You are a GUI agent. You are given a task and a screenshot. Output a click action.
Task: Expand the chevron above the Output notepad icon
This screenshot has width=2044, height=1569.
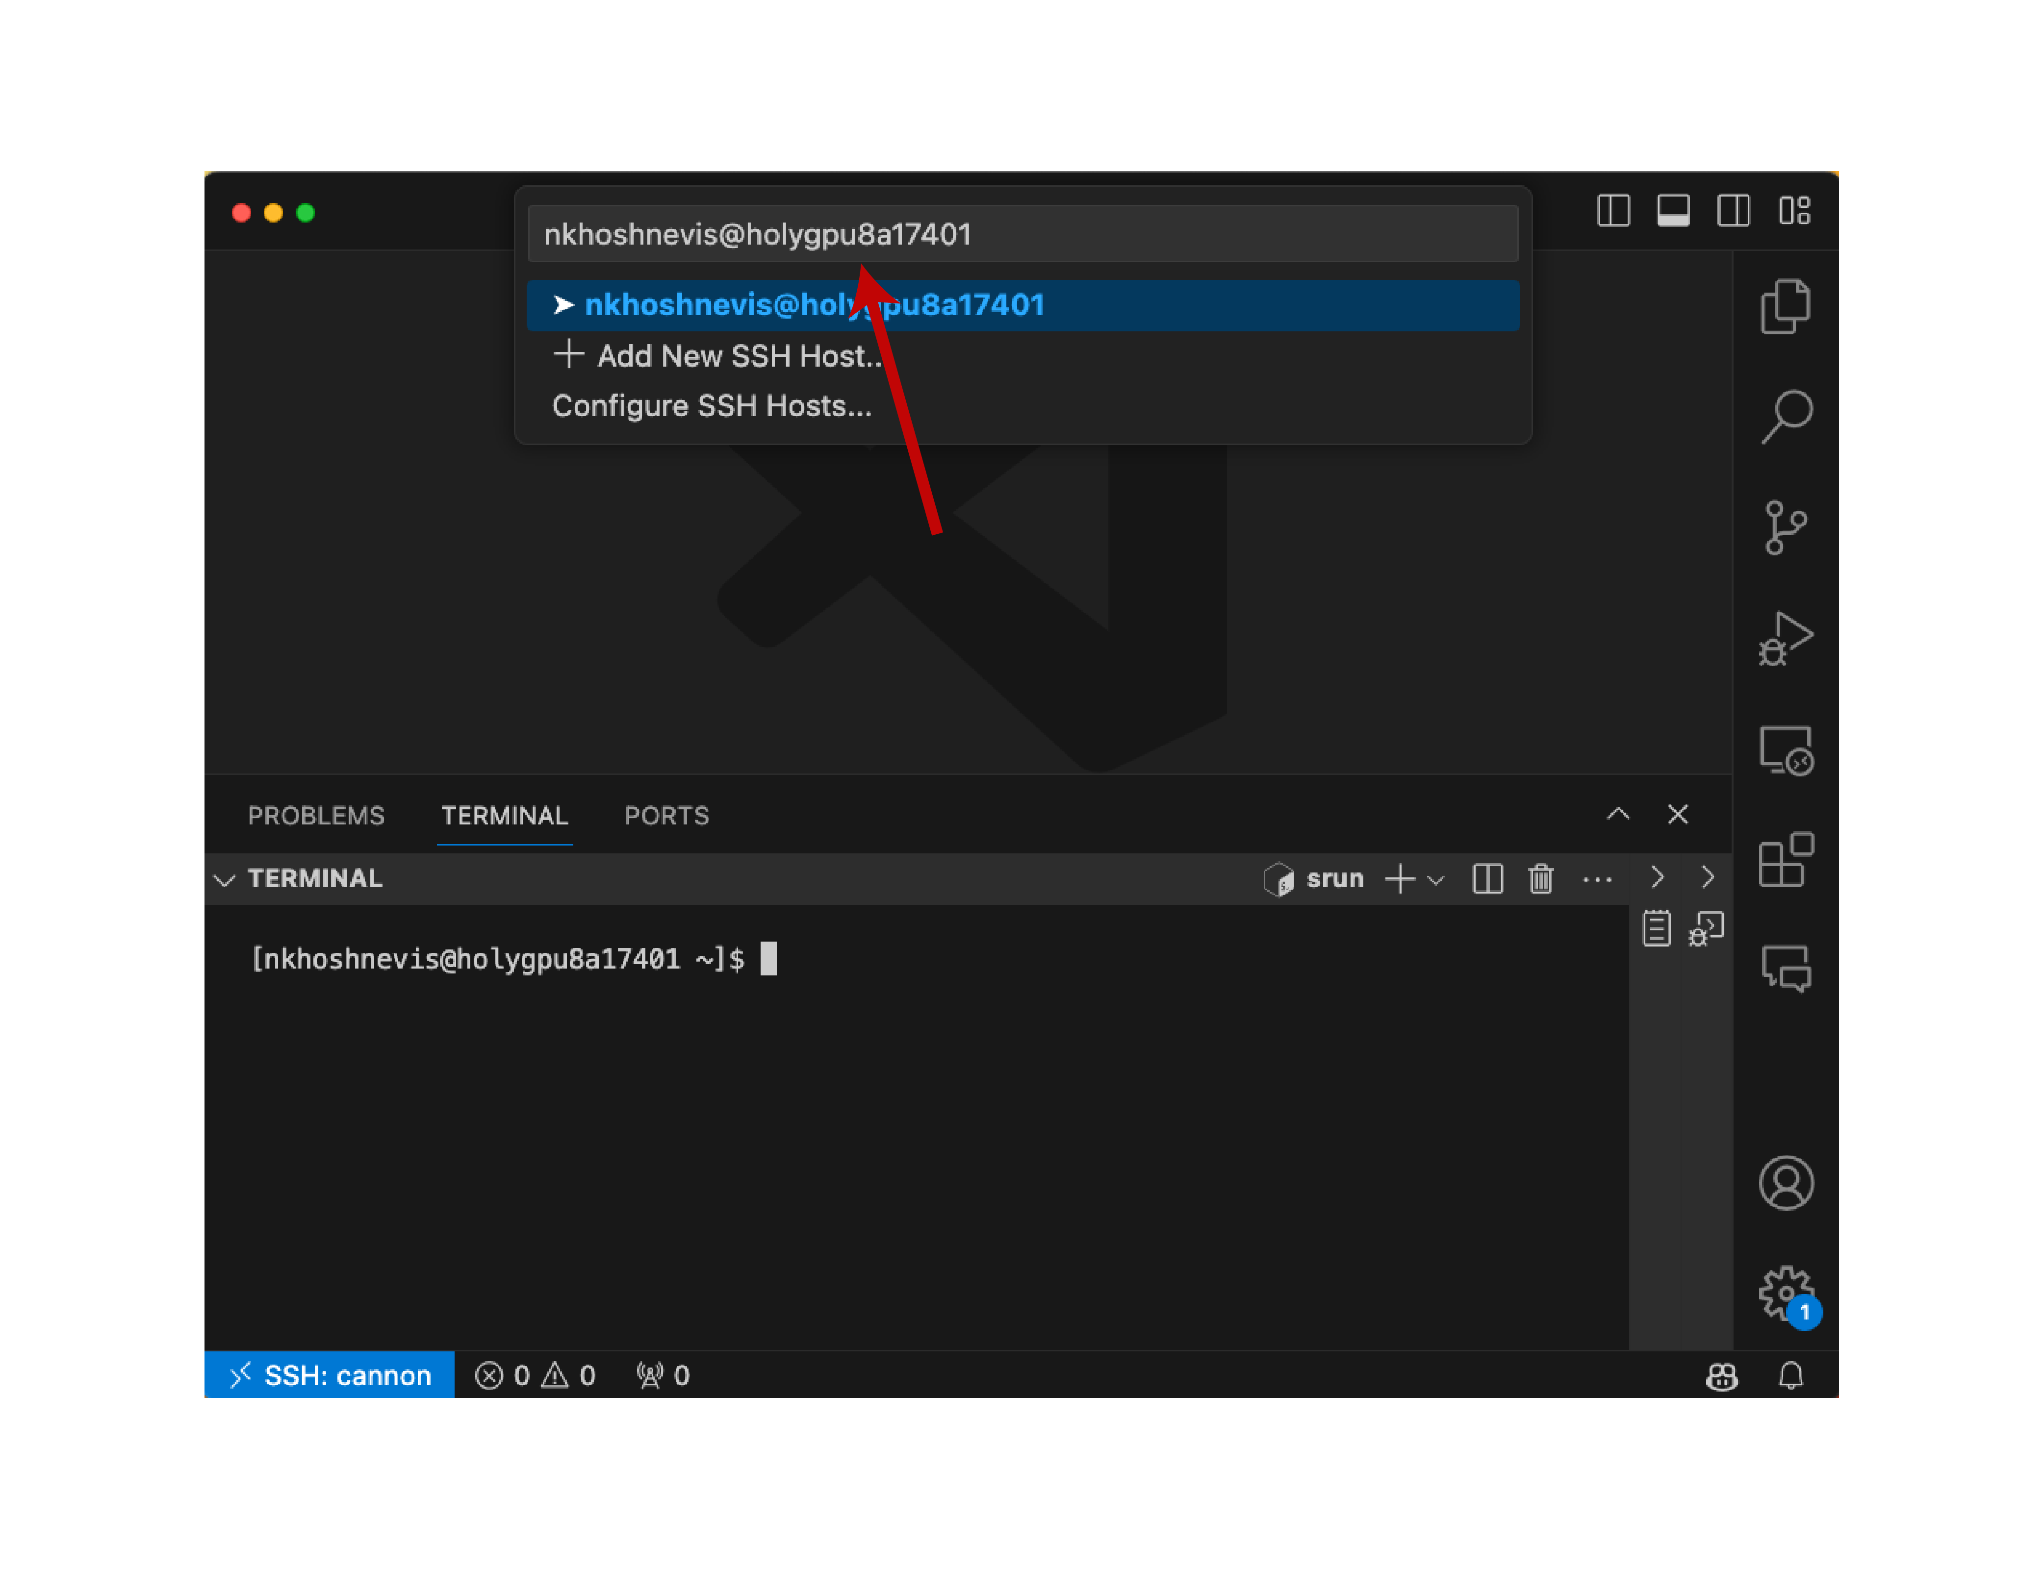click(1657, 877)
